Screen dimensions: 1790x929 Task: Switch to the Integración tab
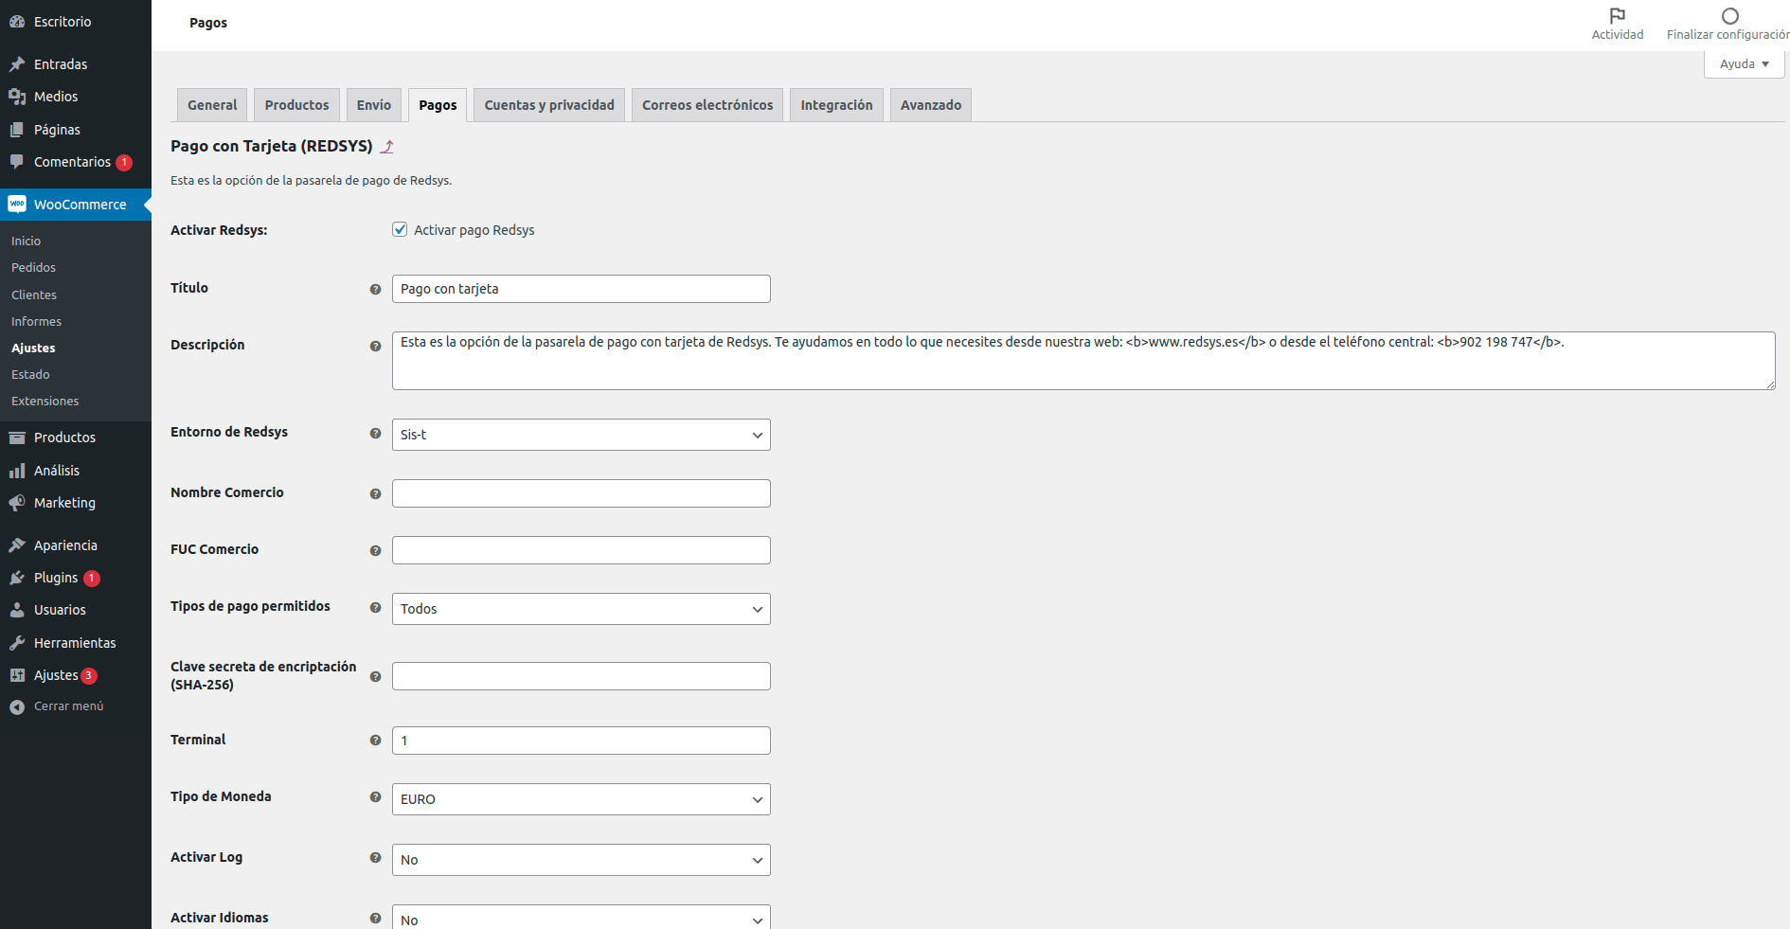837,105
